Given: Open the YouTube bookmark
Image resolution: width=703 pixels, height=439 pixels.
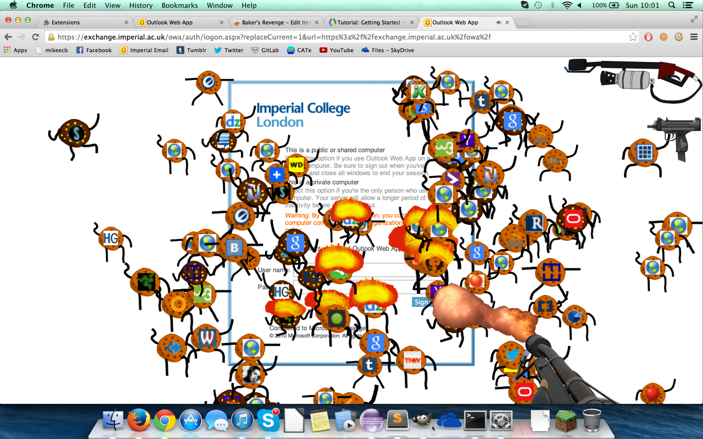Looking at the screenshot, I should point(336,50).
